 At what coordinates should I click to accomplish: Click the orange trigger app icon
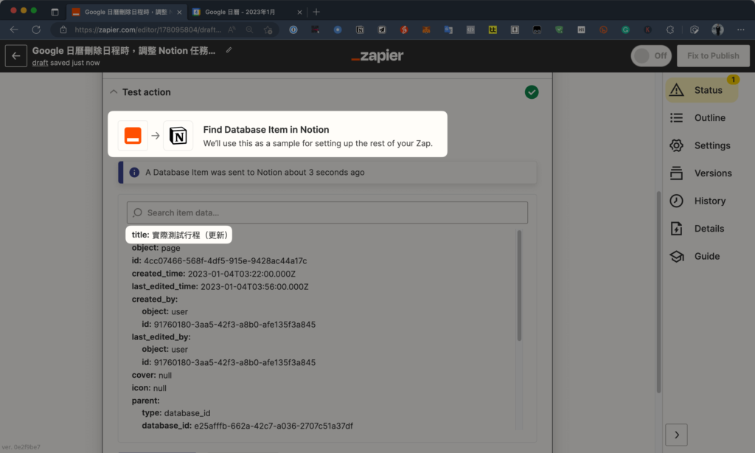pyautogui.click(x=133, y=136)
